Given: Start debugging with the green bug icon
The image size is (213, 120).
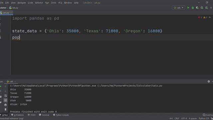Looking at the screenshot, I should [x=193, y=8].
